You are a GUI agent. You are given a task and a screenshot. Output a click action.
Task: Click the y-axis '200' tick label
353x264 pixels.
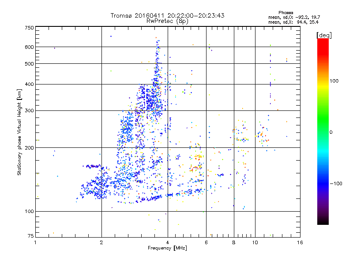coord(30,148)
